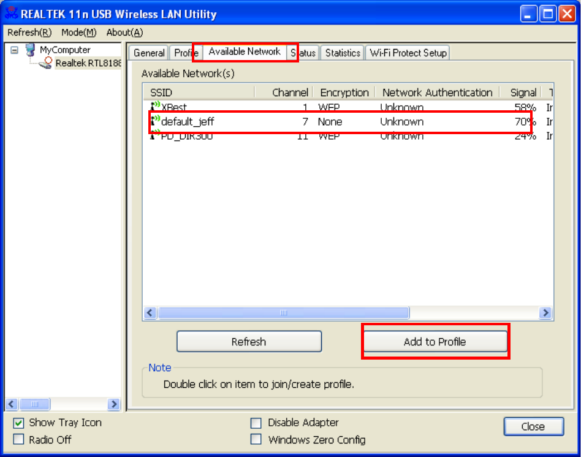Open the Statistics tab
The width and height of the screenshot is (581, 457).
pyautogui.click(x=343, y=53)
